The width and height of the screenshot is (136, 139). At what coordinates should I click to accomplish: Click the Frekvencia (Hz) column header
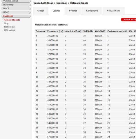[x=55, y=31]
